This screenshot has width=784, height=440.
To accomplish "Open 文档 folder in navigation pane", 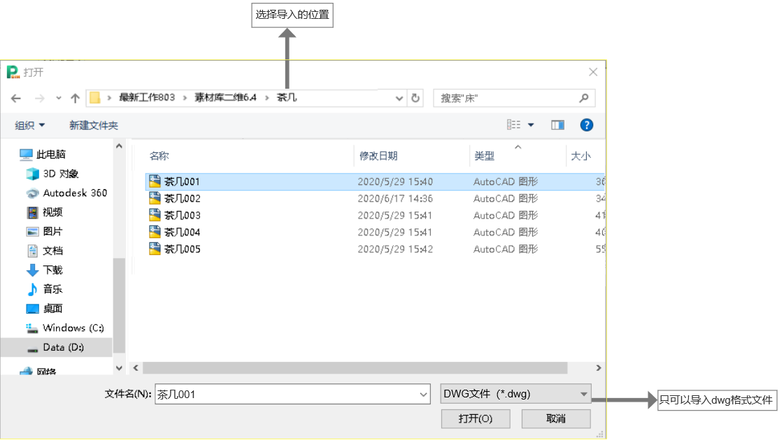I will click(x=45, y=251).
